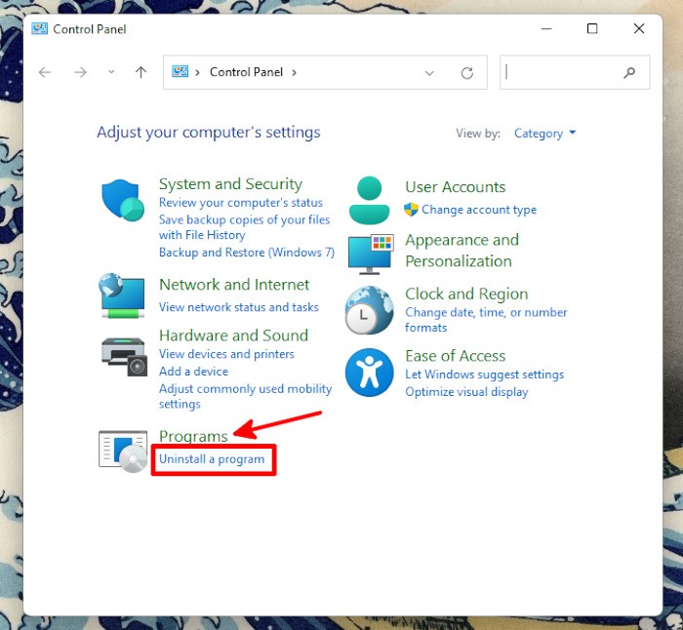Viewport: 683px width, 630px height.
Task: Click Add a device link
Action: point(193,372)
